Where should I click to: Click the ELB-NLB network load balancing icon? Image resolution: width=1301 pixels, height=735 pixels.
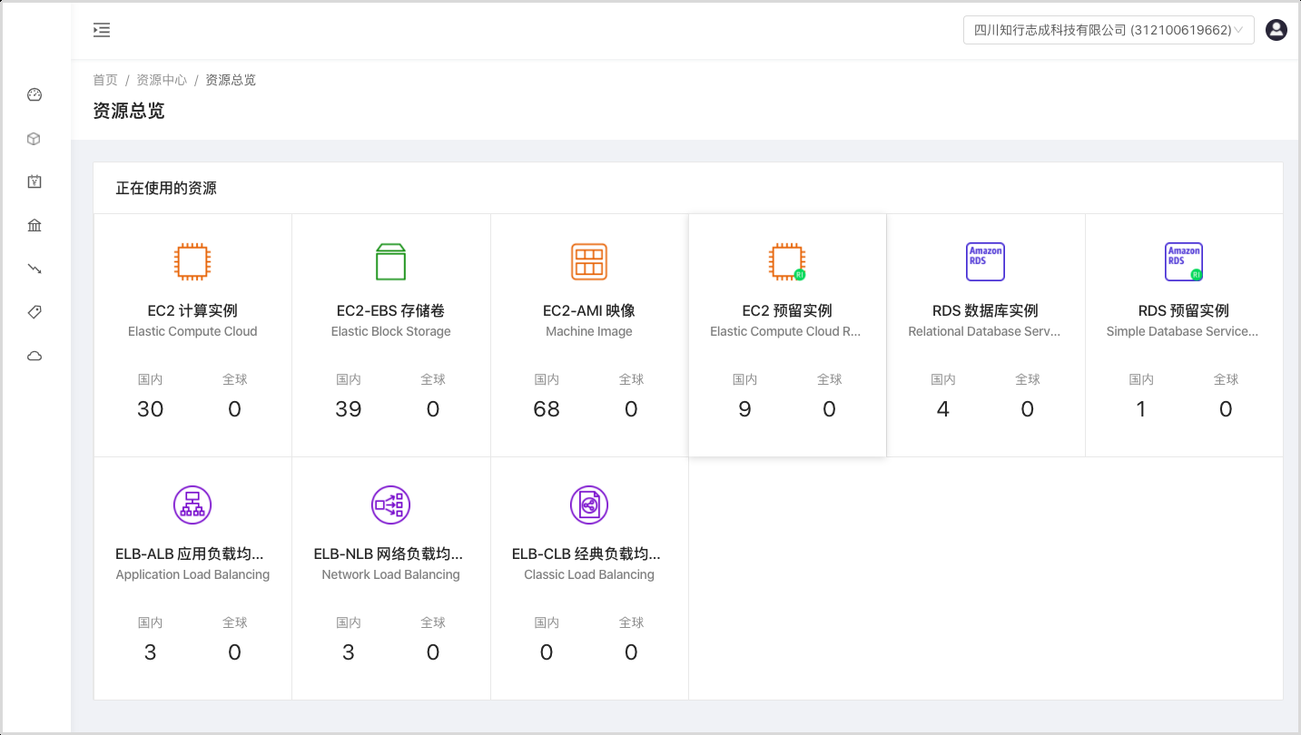pyautogui.click(x=390, y=505)
